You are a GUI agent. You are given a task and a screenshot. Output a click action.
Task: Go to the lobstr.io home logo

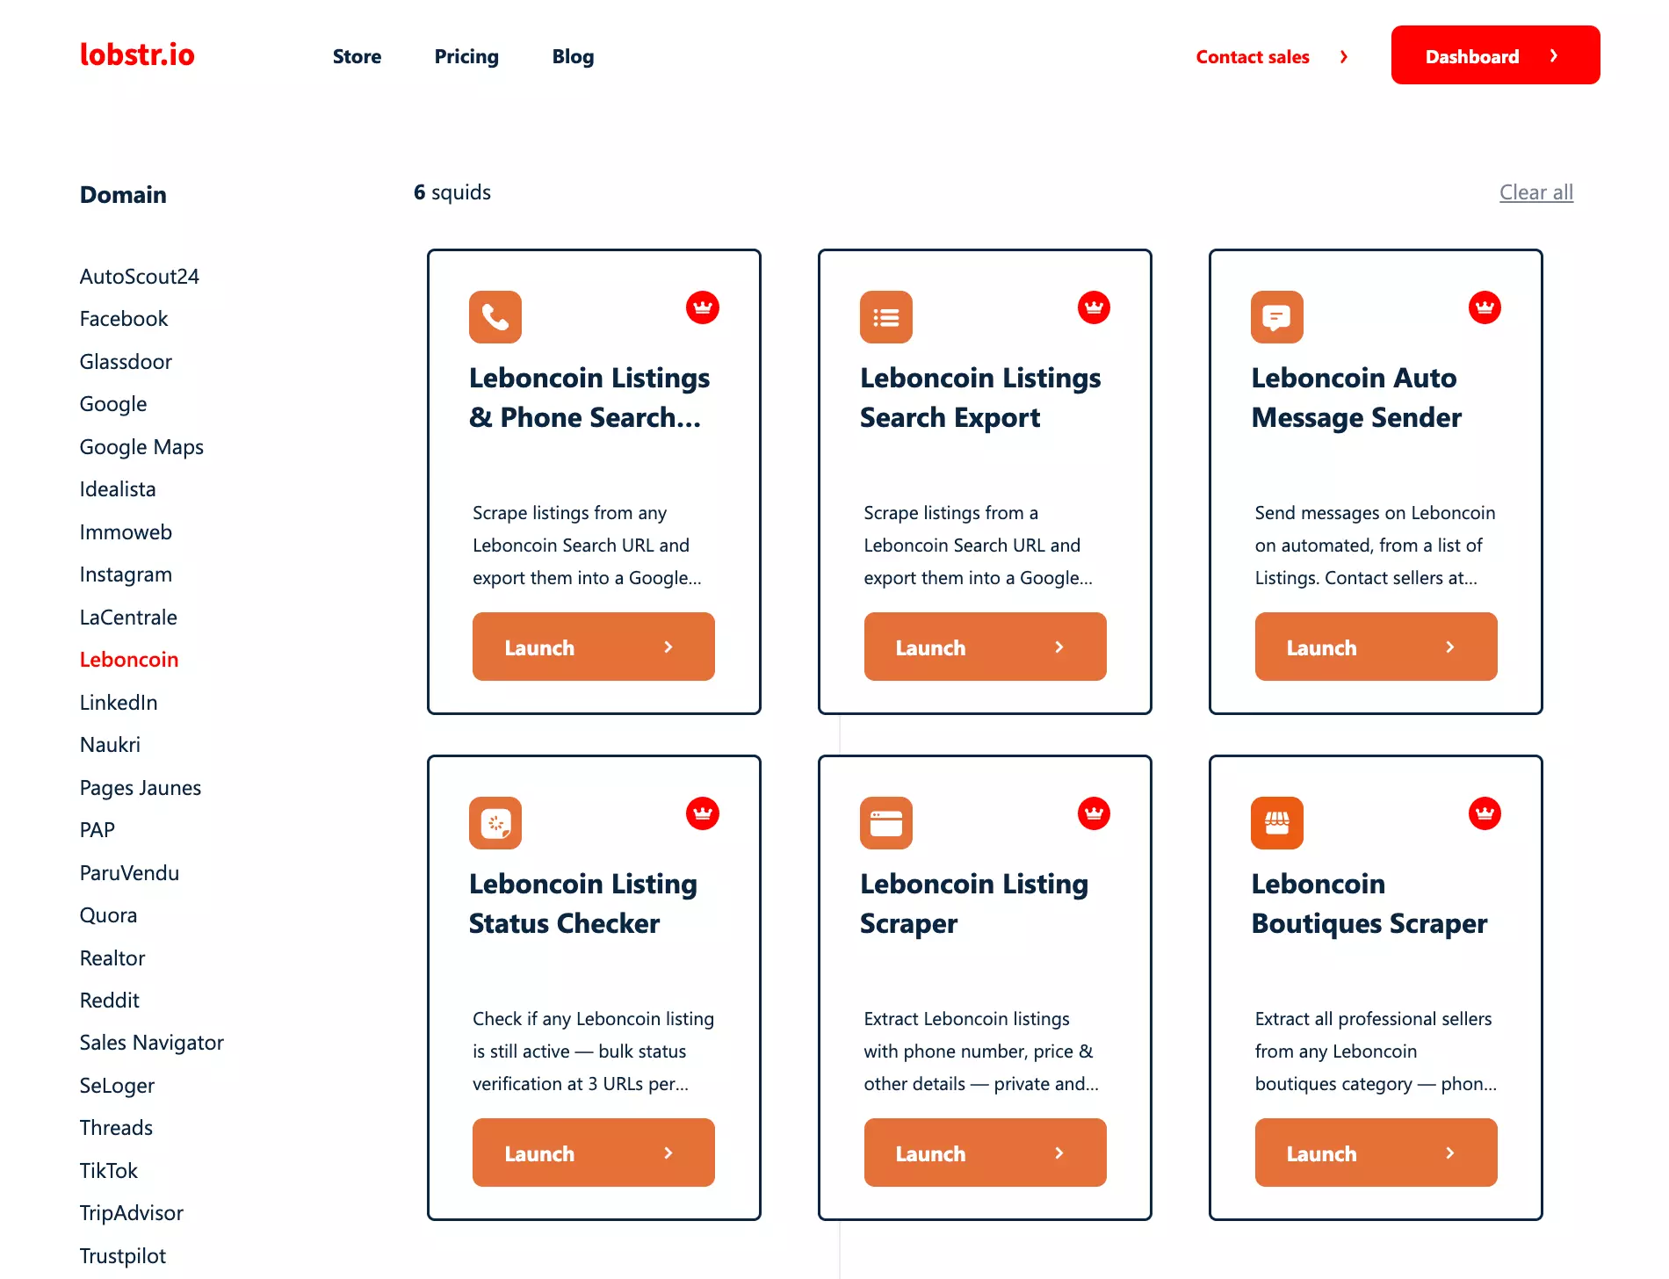(x=137, y=54)
